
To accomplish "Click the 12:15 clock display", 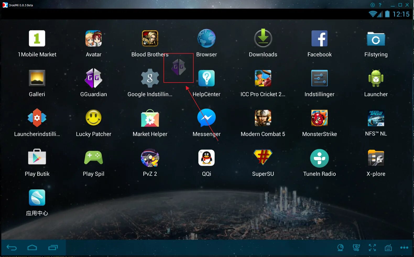I will [x=401, y=14].
